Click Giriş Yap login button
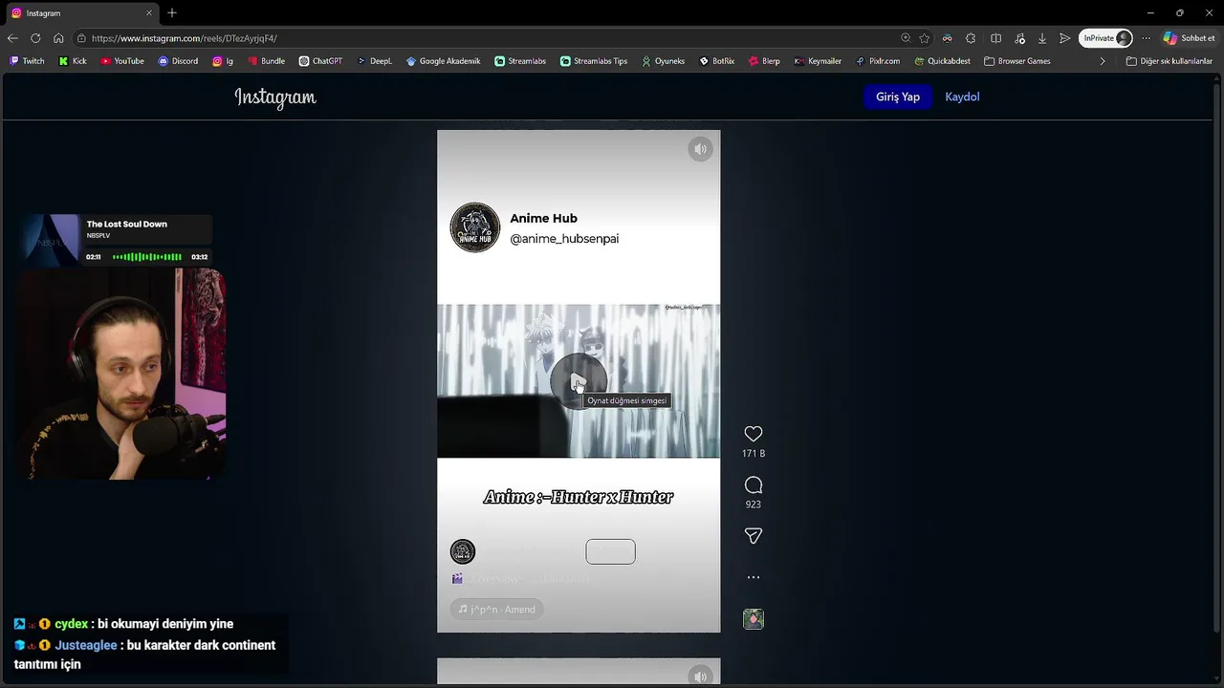The image size is (1224, 688). tap(898, 97)
